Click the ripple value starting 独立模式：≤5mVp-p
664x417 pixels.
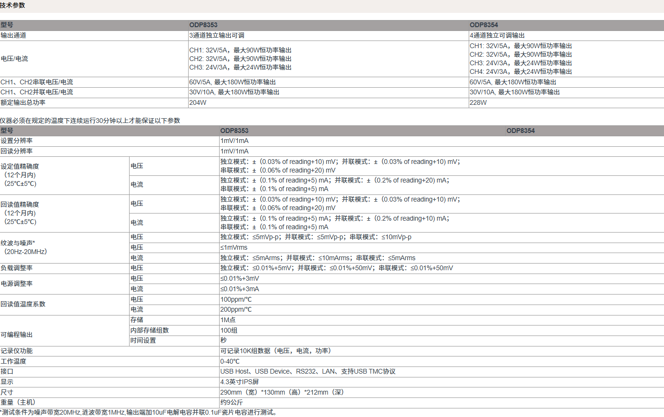[x=316, y=237]
